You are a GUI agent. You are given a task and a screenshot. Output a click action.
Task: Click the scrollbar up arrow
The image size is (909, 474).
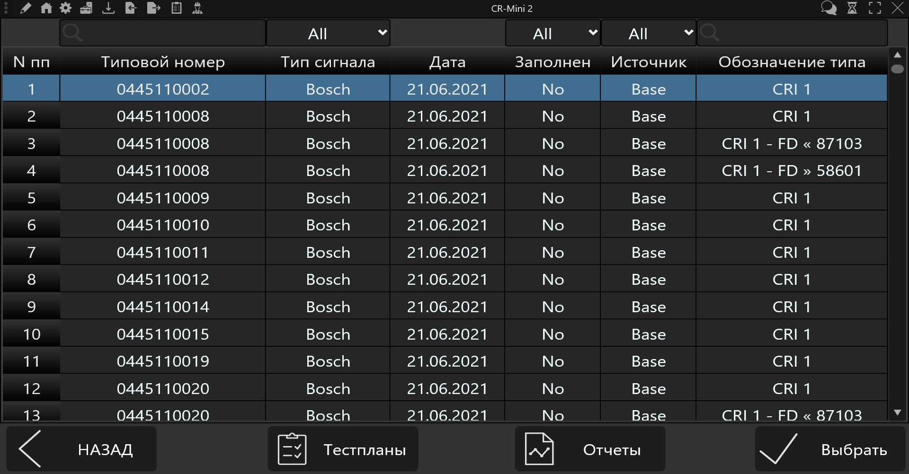897,55
